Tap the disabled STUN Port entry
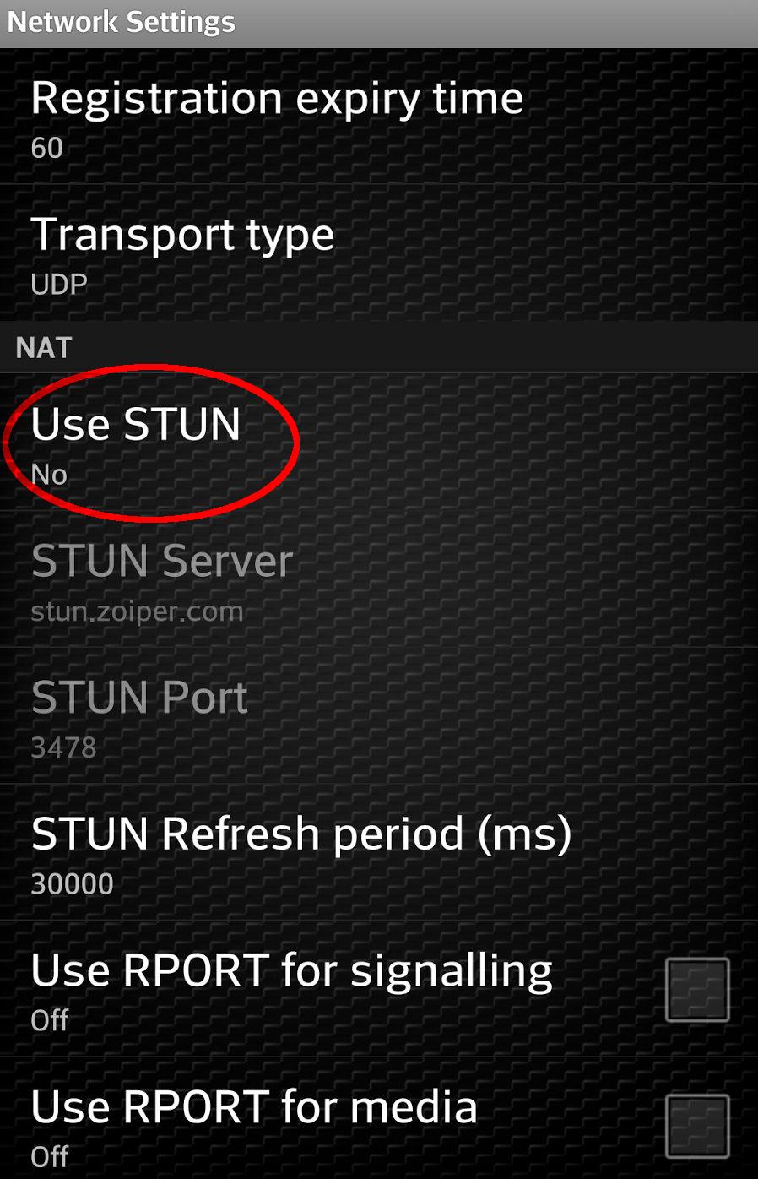 pos(379,716)
